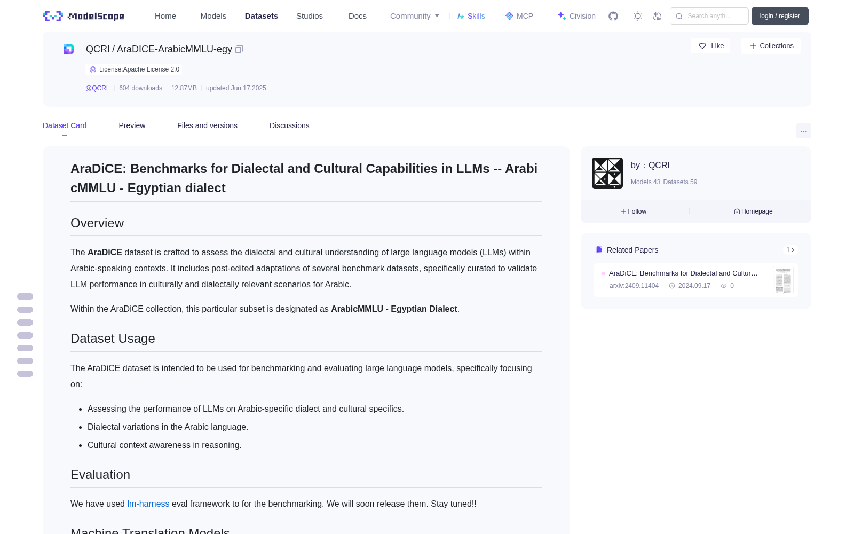The image size is (854, 534).
Task: Open the three-dots more options menu
Action: tap(803, 131)
